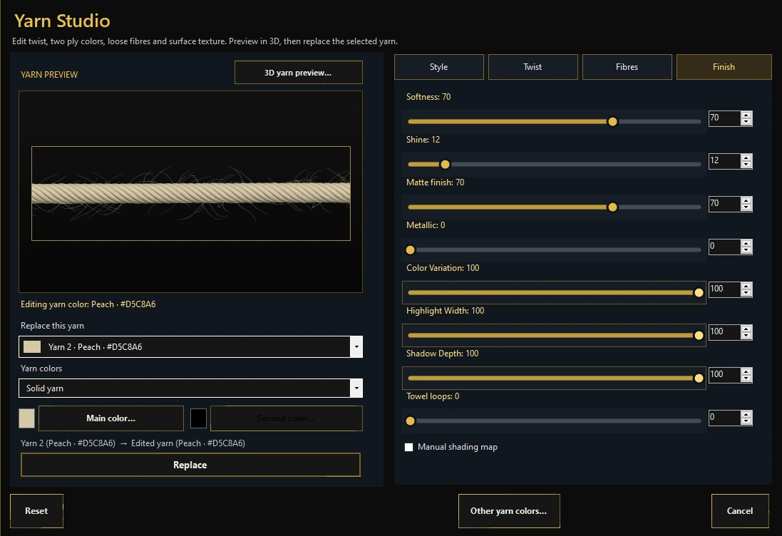Screen dimensions: 782x536
Task: Click the Highlight Width value field
Action: click(725, 332)
